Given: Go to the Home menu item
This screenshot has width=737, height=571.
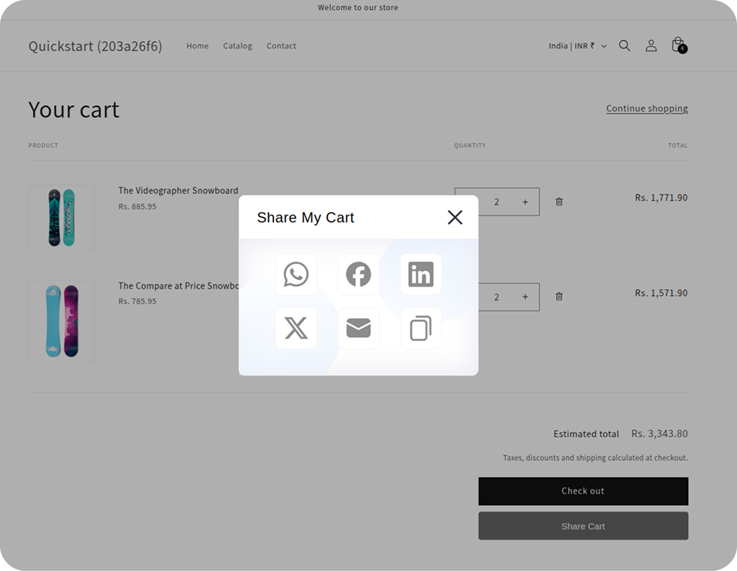Looking at the screenshot, I should point(197,46).
